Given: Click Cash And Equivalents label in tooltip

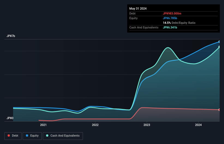Looking at the screenshot, I should pyautogui.click(x=144, y=27).
